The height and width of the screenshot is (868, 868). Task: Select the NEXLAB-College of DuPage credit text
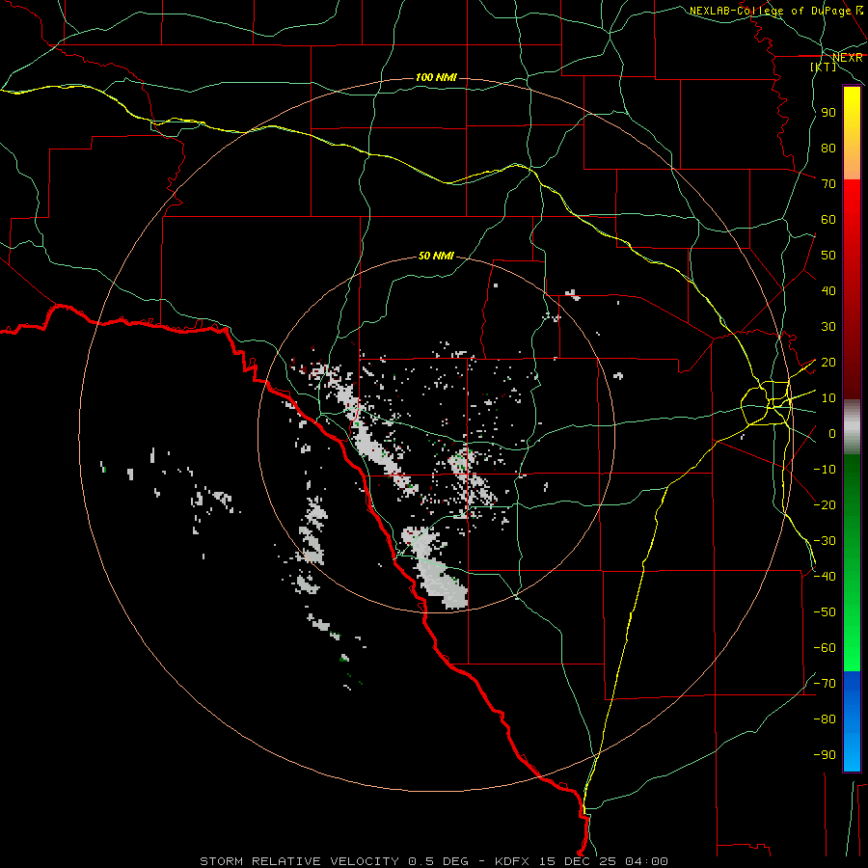coord(775,11)
